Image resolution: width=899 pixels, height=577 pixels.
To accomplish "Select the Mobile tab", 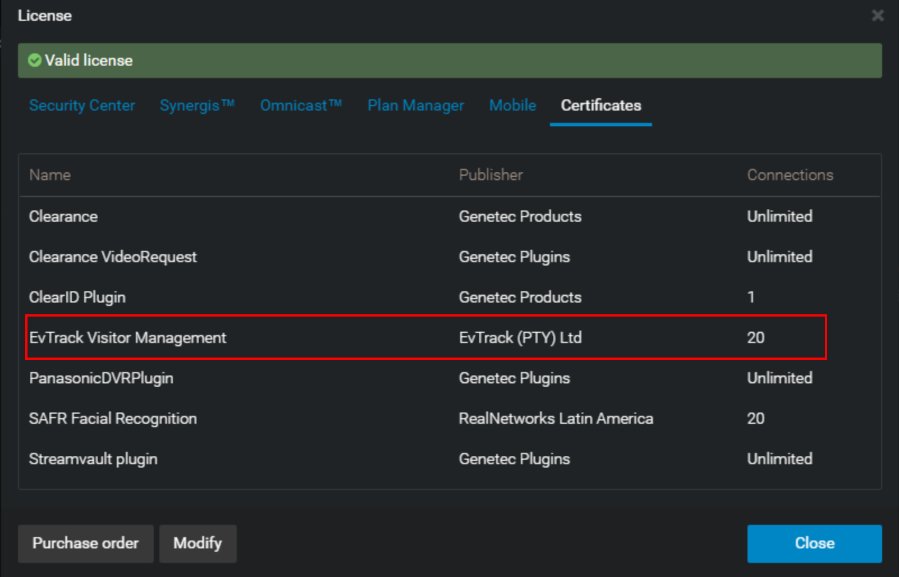I will [512, 106].
